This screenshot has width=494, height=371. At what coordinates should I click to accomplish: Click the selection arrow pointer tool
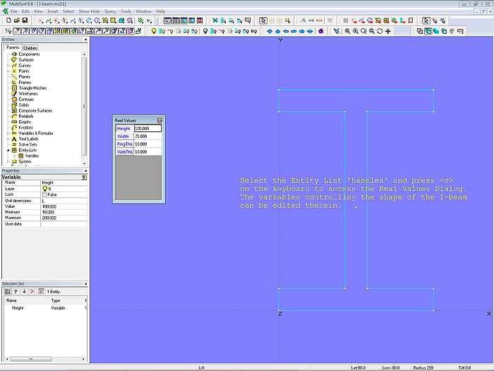click(263, 21)
